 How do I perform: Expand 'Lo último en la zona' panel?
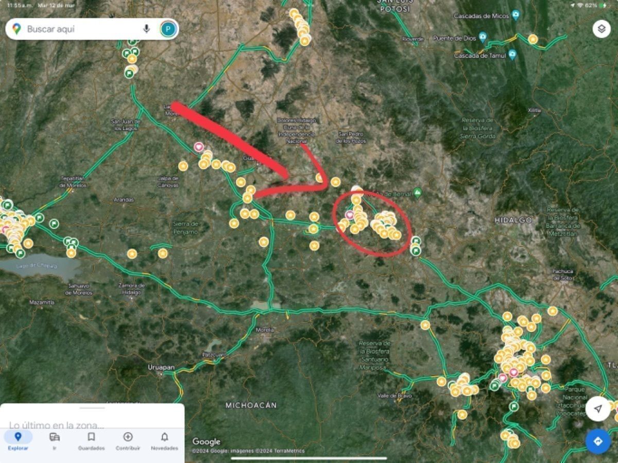57,425
